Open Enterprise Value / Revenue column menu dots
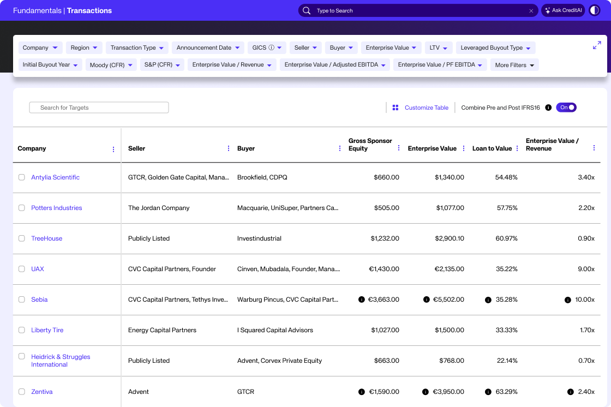 point(594,148)
